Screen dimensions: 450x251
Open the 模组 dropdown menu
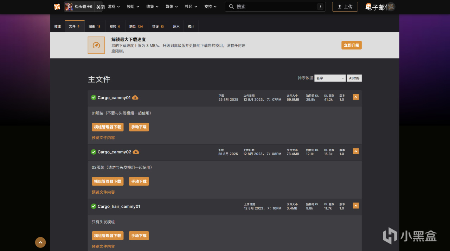[x=133, y=7]
